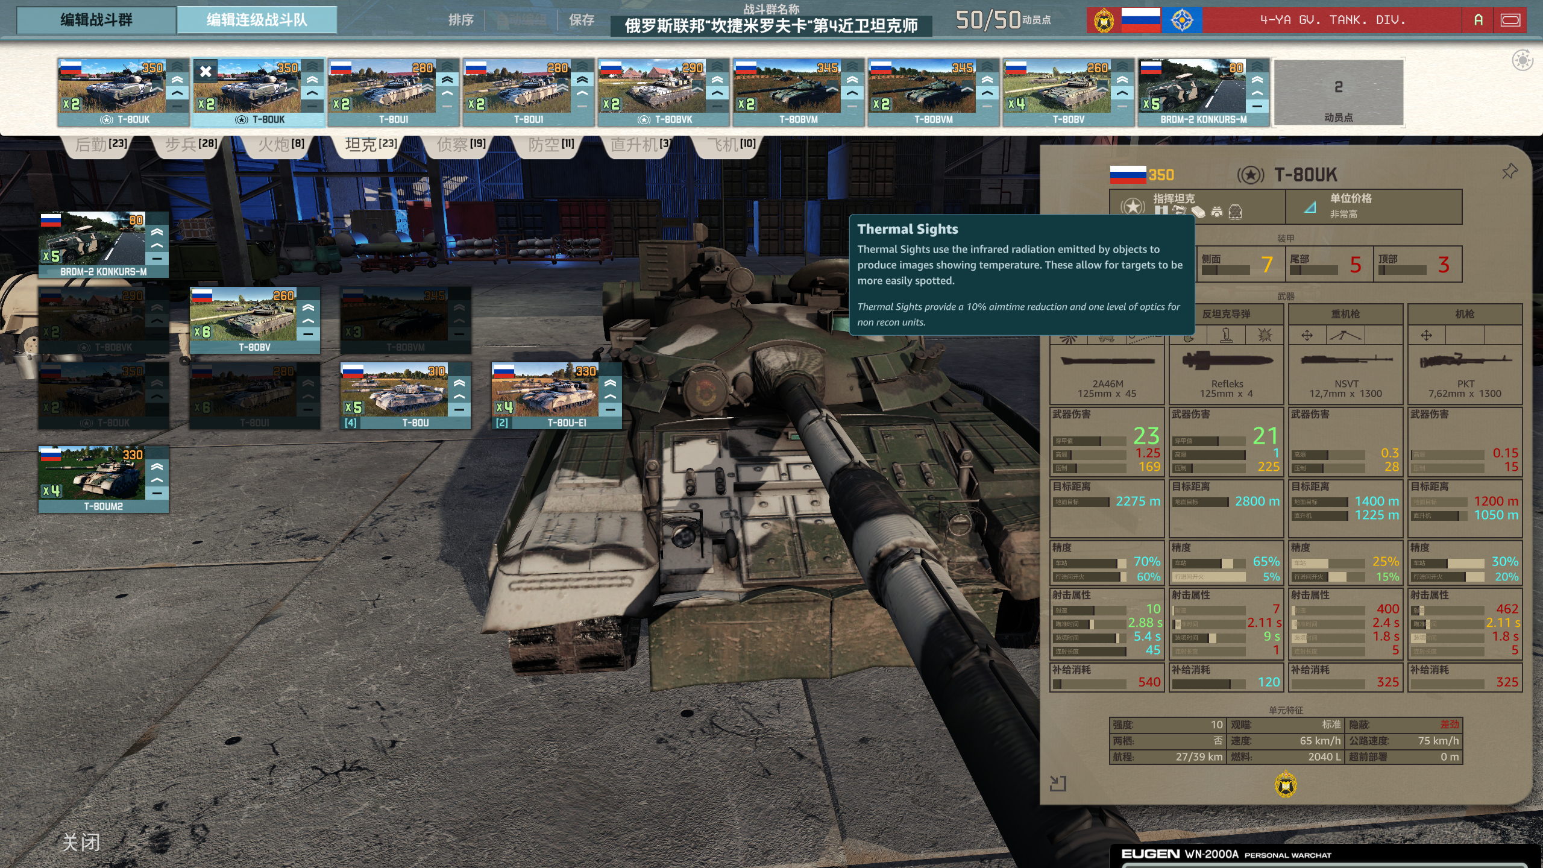Click the gold division emblem in top bar
This screenshot has width=1543, height=868.
1104,20
